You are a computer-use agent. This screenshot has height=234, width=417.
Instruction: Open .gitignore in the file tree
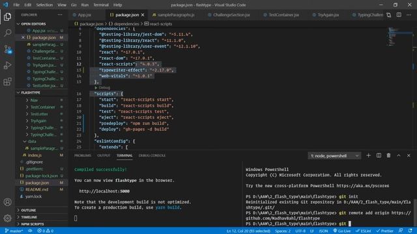coord(34,162)
